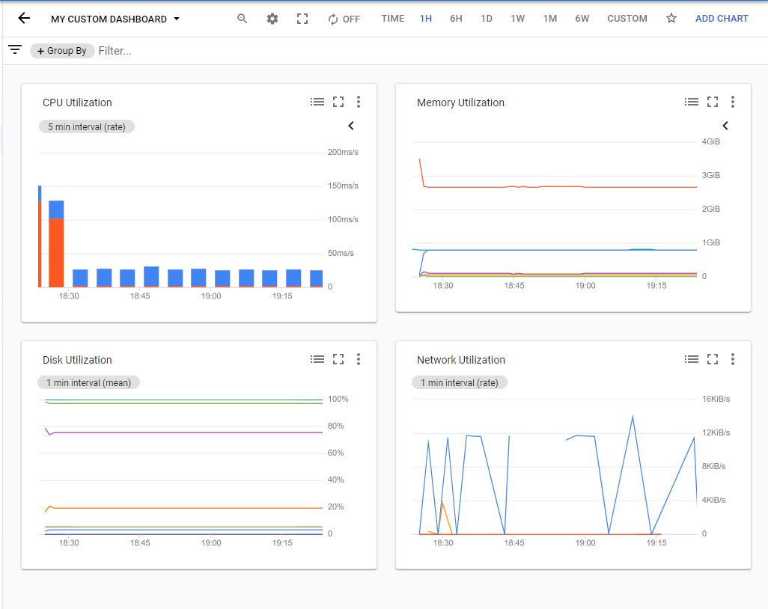Expand CPU Utilization side panel chevron
Screen dimensions: 768x609
tap(351, 126)
